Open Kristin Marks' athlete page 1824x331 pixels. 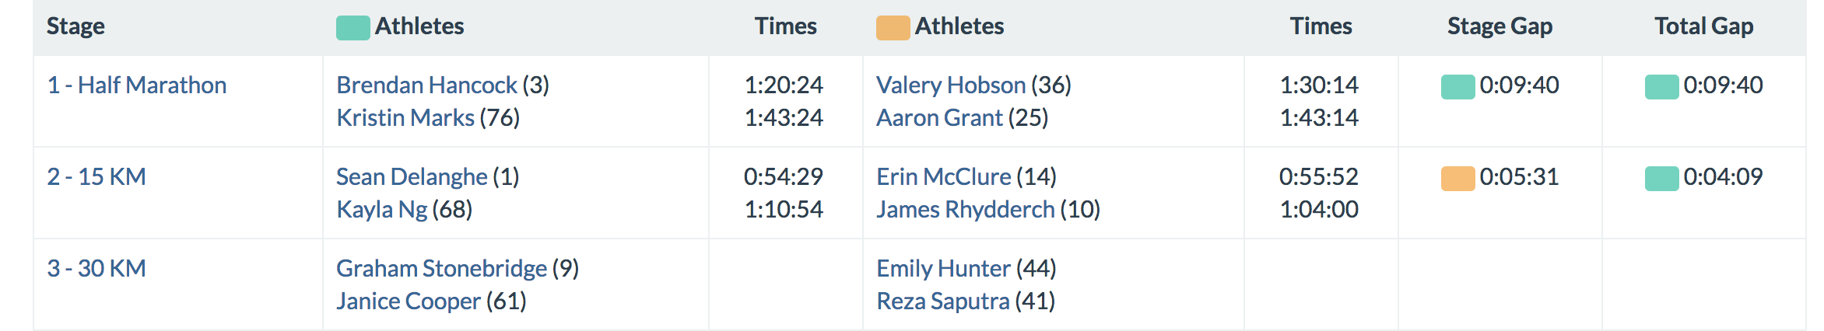tap(405, 117)
